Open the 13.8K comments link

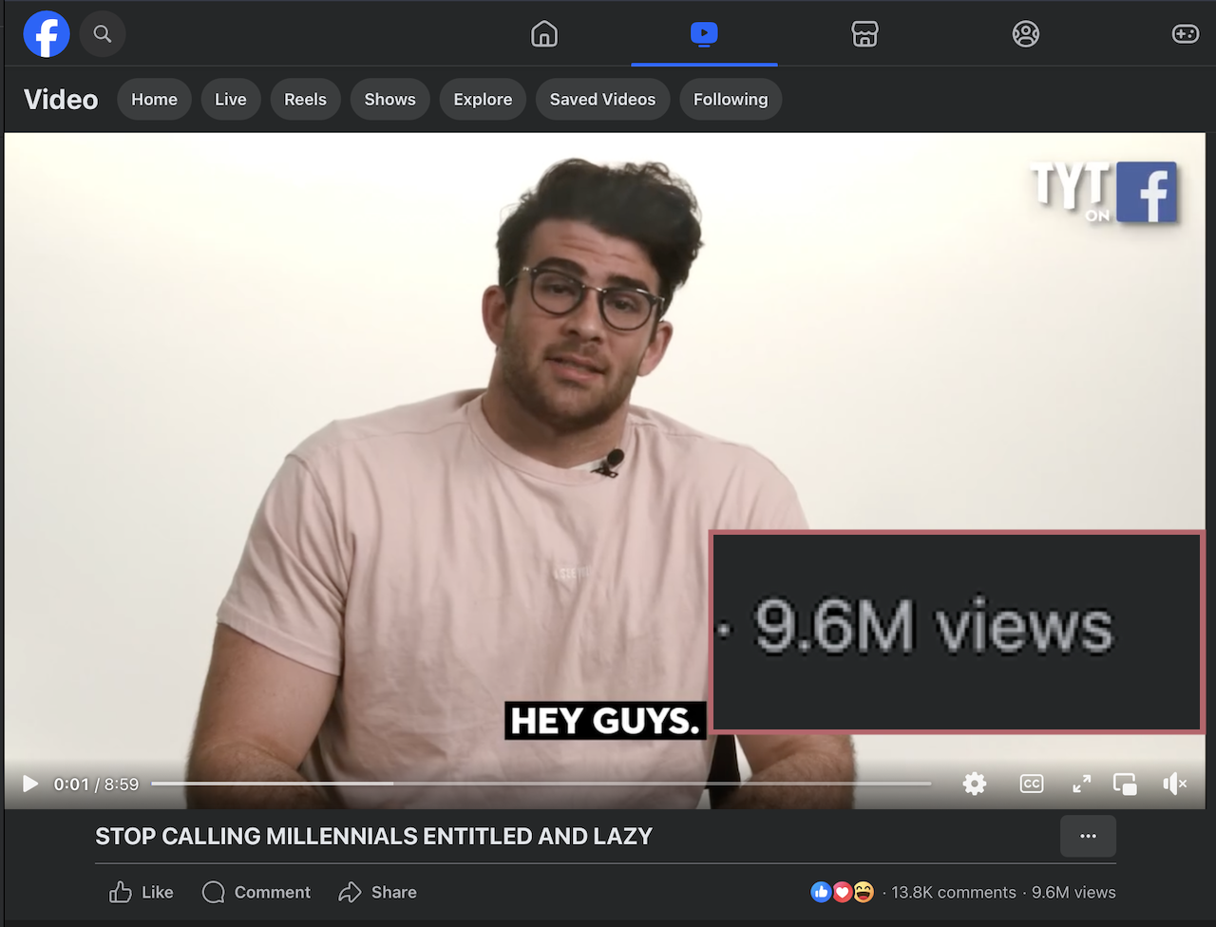pos(954,893)
